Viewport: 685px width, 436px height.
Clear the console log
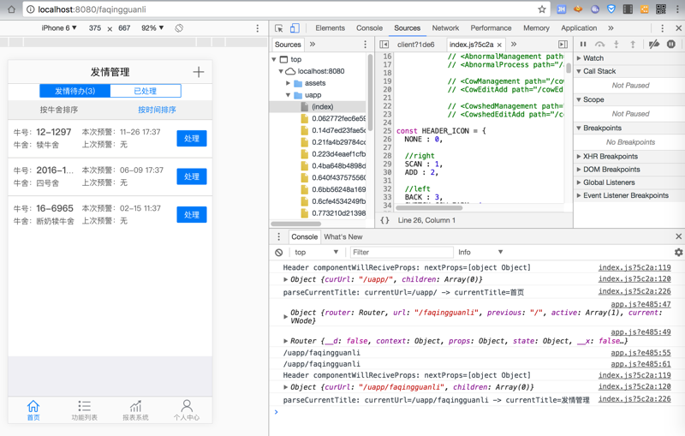coord(279,253)
